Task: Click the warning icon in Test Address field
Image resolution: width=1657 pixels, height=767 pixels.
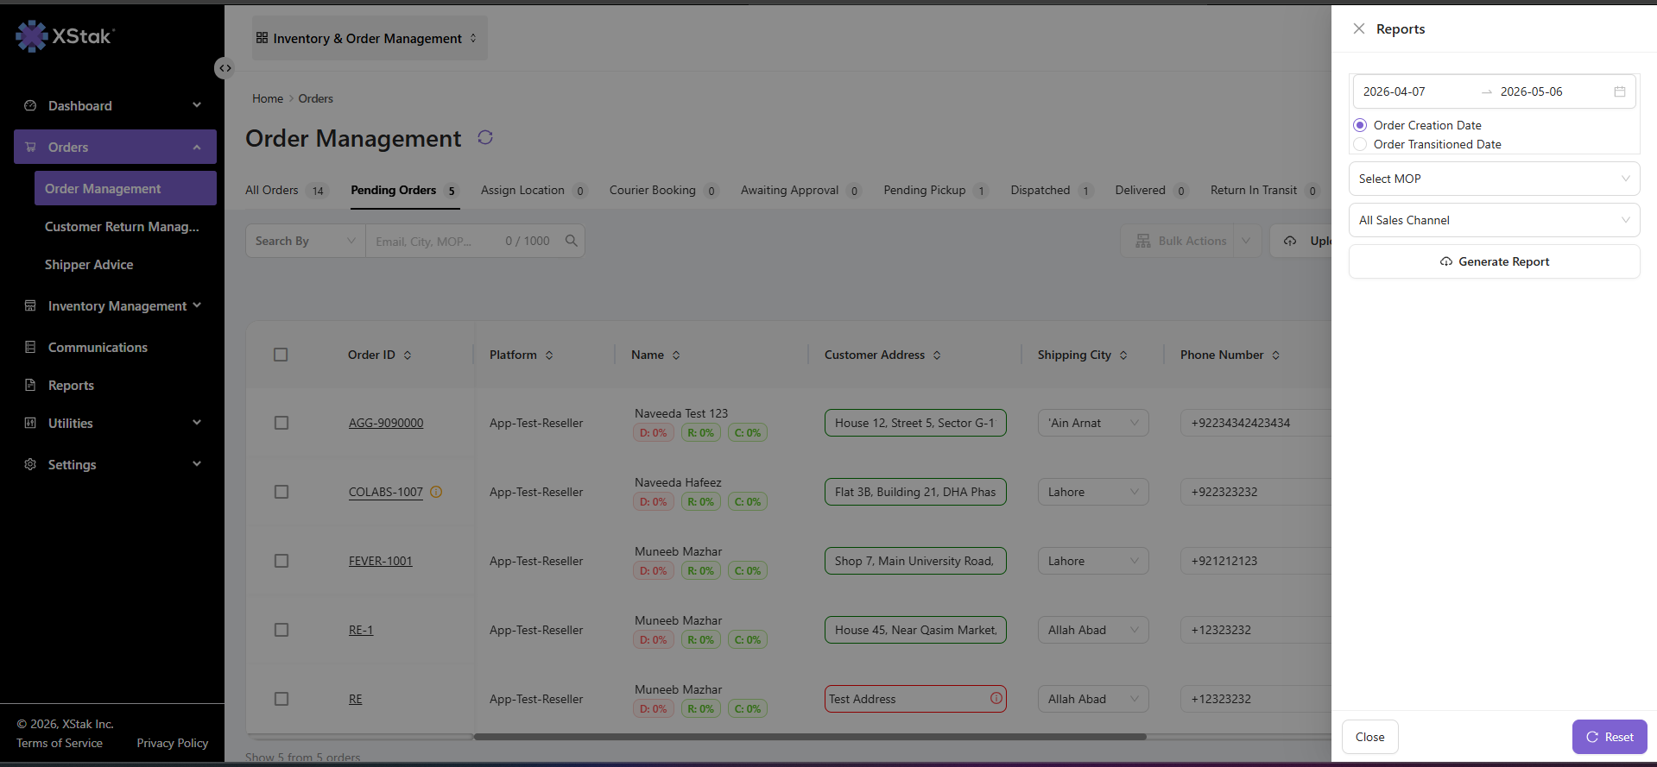Action: [996, 698]
